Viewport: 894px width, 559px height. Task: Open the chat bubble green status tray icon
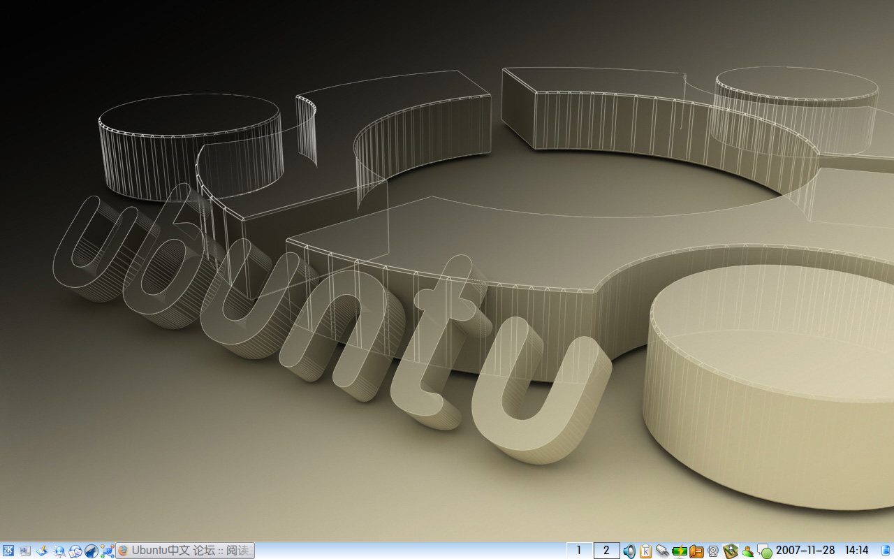[764, 551]
